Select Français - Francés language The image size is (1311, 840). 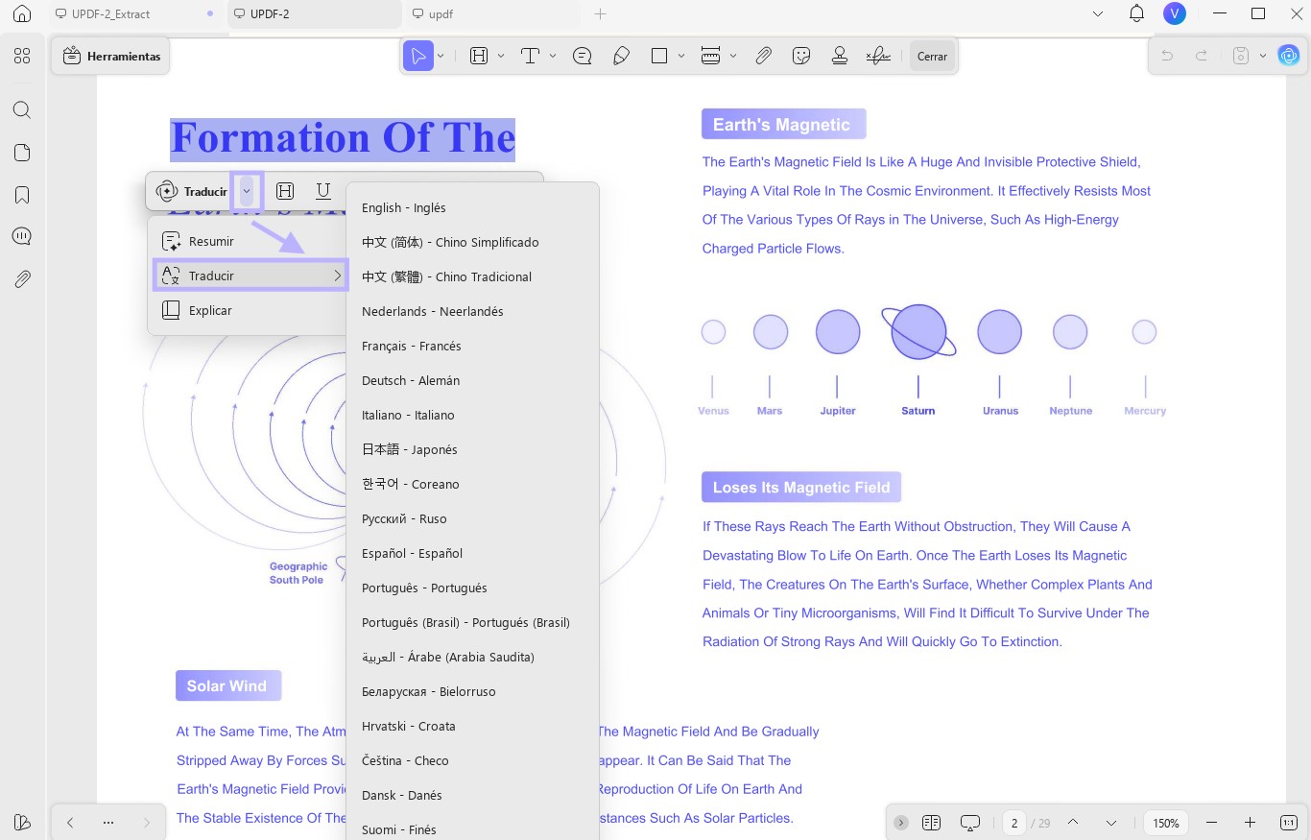(x=472, y=346)
